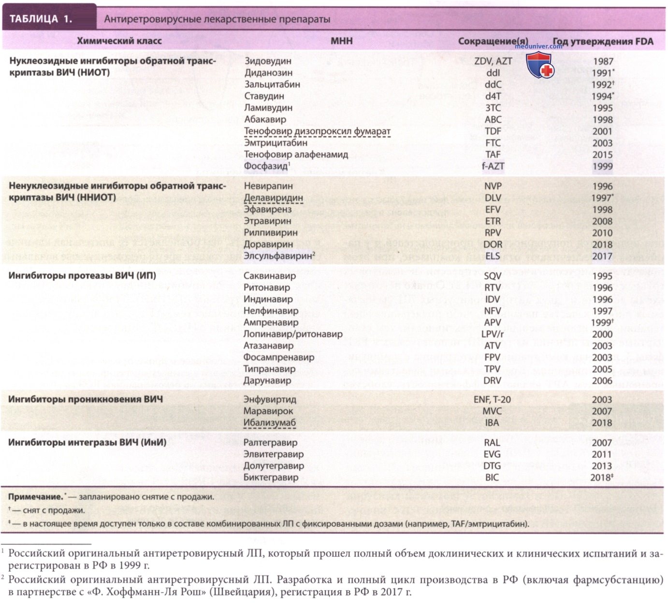The width and height of the screenshot is (668, 608).
Task: Select the drug name "Невирапин"
Action: [x=268, y=186]
